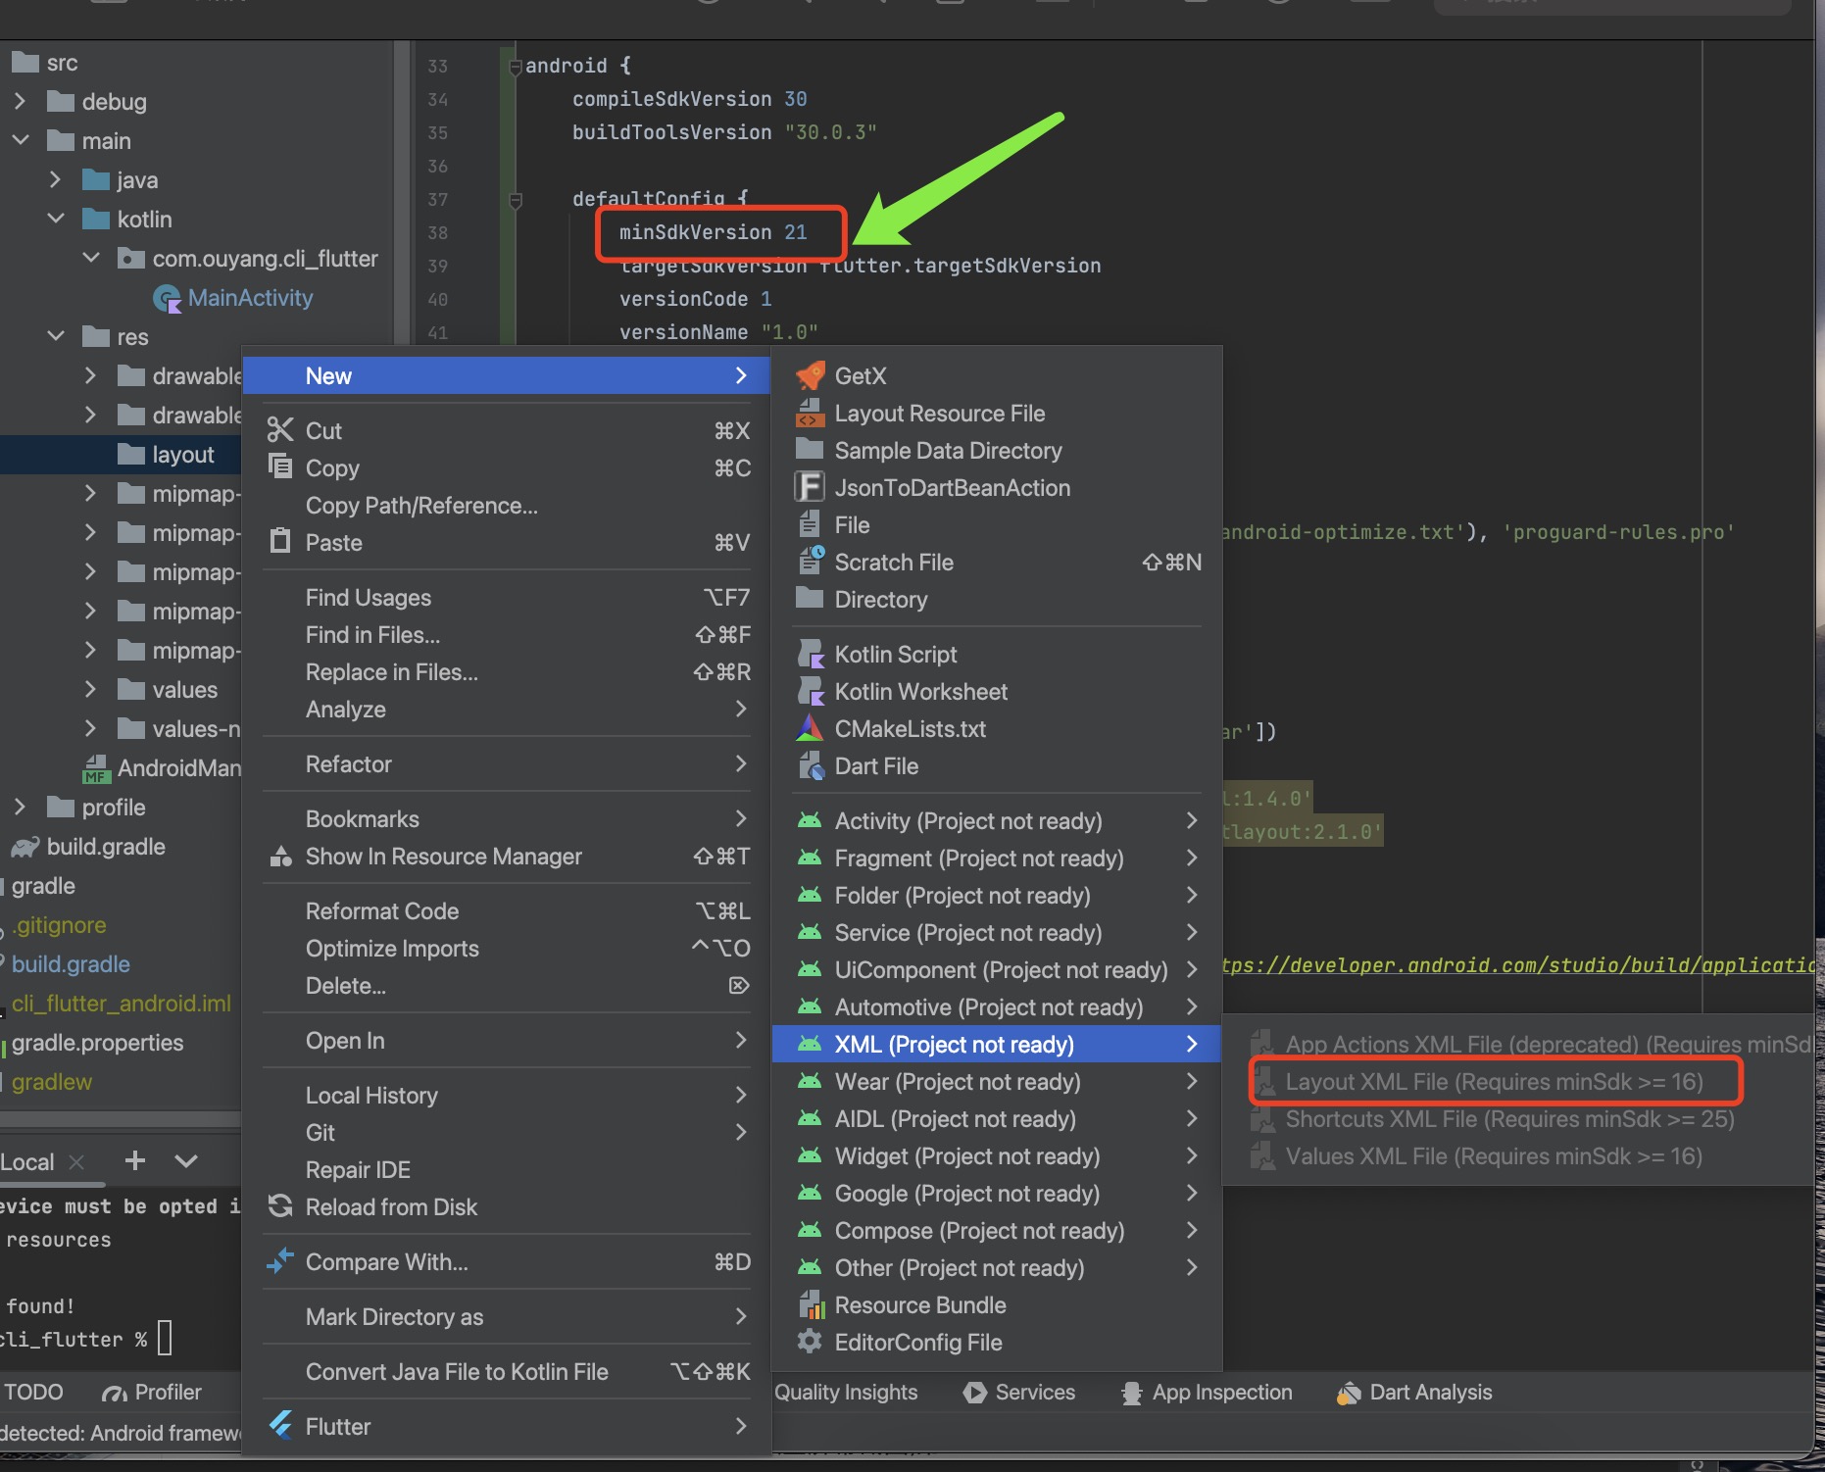Screen dimensions: 1825x1472
Task: Open the gradlew file
Action: coord(52,1082)
